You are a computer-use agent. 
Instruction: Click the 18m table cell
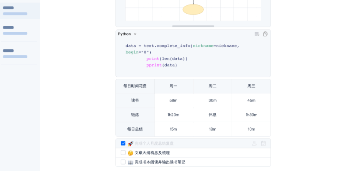pyautogui.click(x=213, y=129)
